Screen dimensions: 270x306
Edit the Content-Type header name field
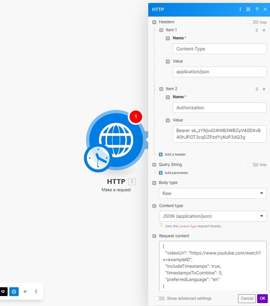click(220, 49)
